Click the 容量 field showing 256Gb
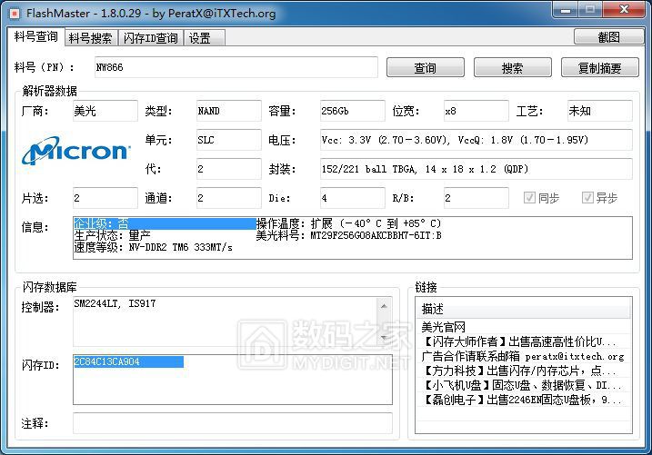This screenshot has width=652, height=455. coord(352,111)
